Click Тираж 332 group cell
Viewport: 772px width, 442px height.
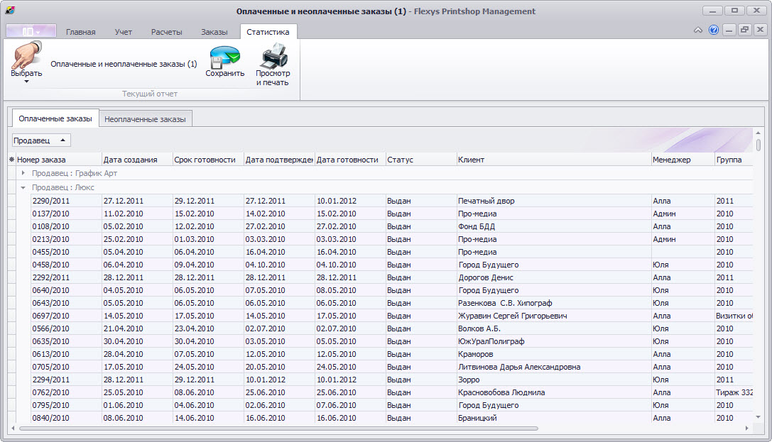(734, 392)
